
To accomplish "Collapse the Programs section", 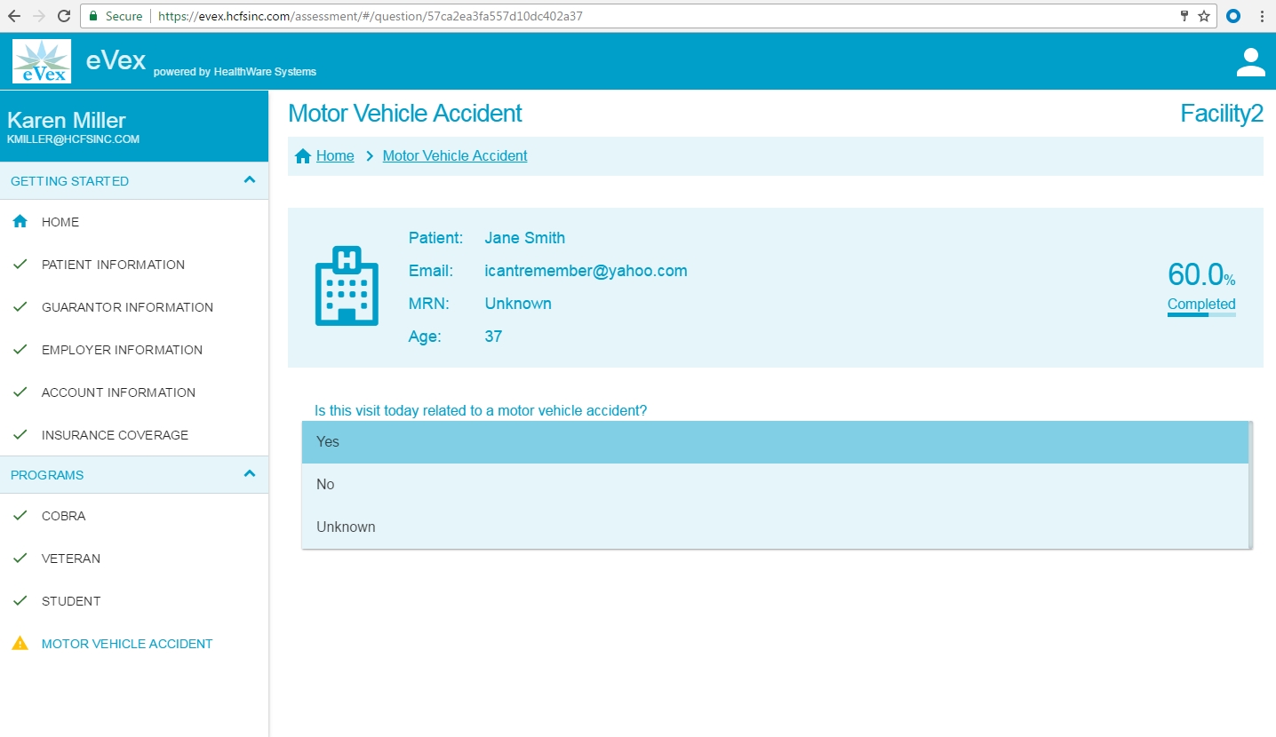I will click(x=250, y=474).
